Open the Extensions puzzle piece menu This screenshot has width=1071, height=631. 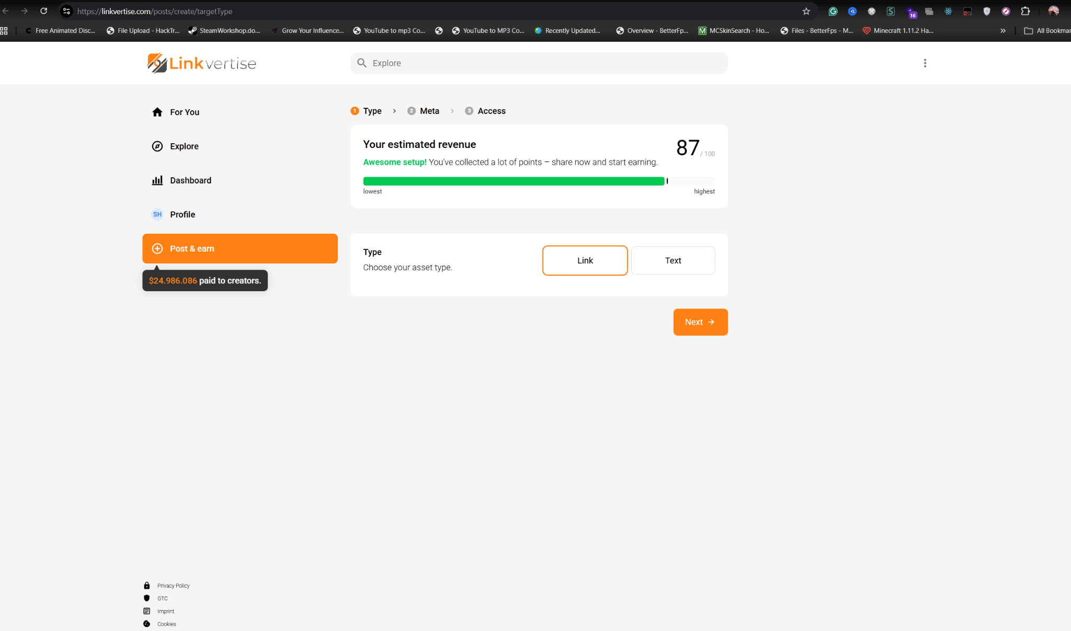pyautogui.click(x=1026, y=11)
